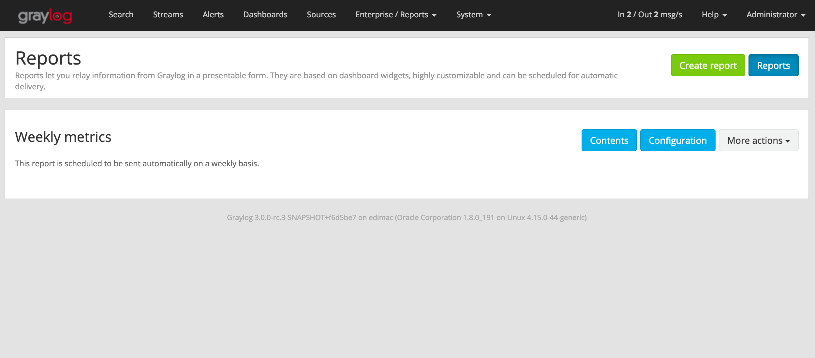815x358 pixels.
Task: Open the Search page
Action: point(121,15)
